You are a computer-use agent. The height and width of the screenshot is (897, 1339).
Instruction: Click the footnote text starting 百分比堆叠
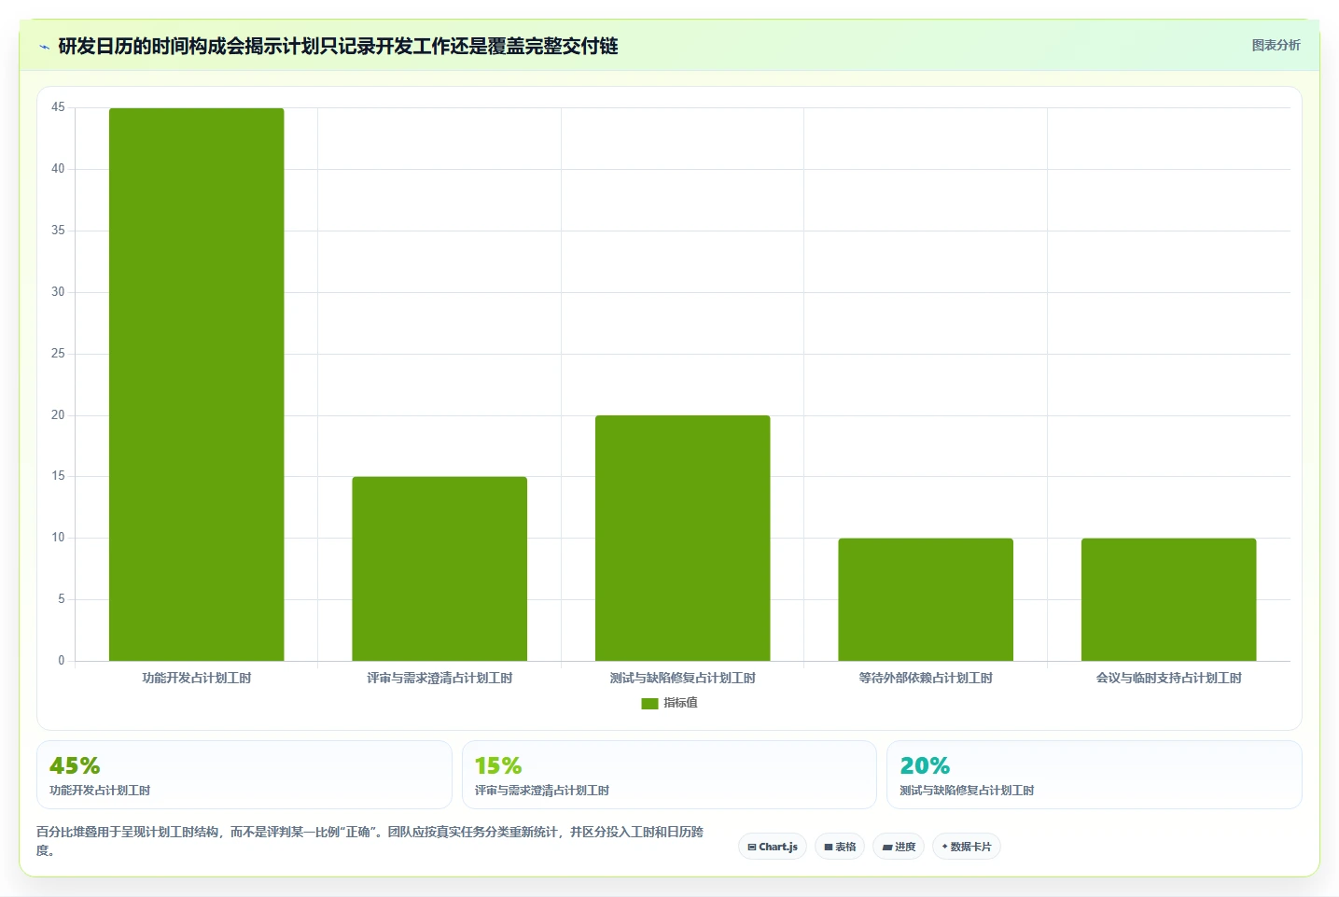pos(370,841)
